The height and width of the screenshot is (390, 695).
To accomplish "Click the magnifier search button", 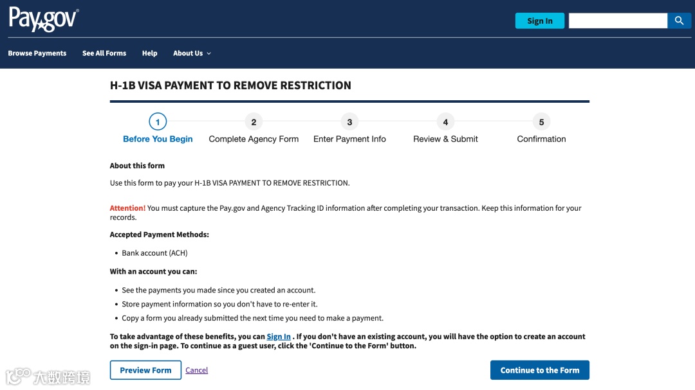I will point(679,21).
